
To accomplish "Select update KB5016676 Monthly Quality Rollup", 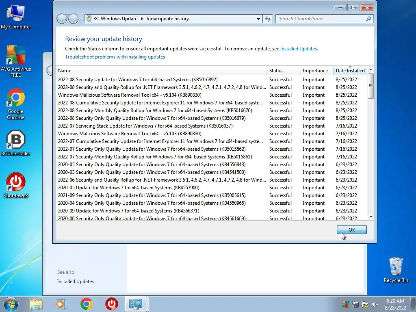I will [x=212, y=110].
